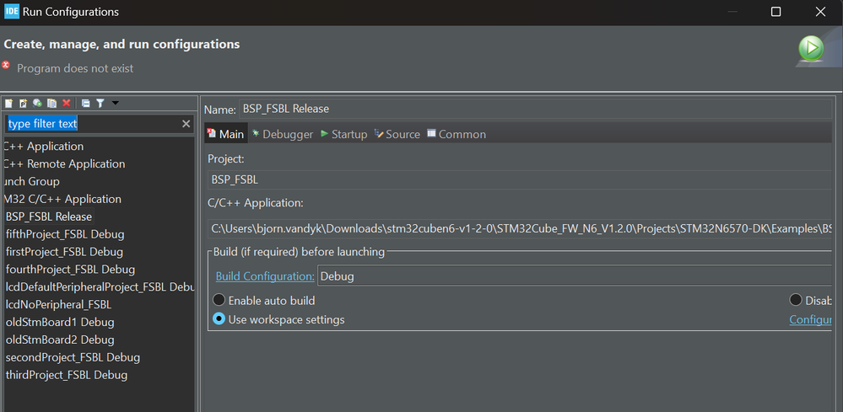Open the Build Configuration dropdown showing Debug
843x412 pixels.
[574, 276]
